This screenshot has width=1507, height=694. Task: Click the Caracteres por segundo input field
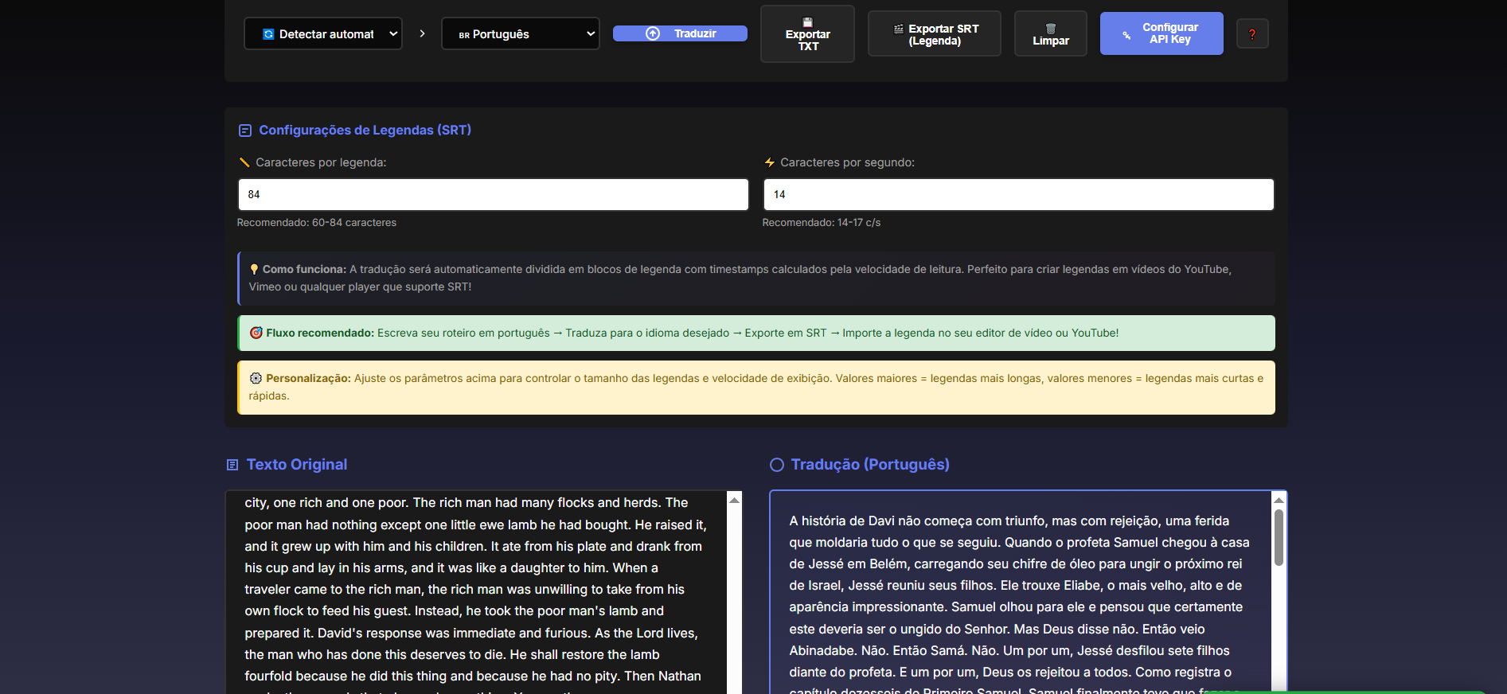[x=1018, y=194]
